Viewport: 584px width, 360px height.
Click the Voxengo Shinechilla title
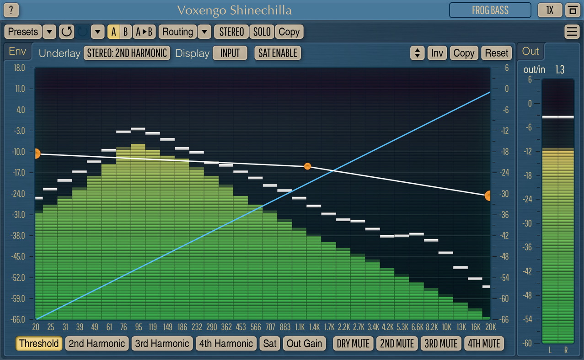click(234, 10)
